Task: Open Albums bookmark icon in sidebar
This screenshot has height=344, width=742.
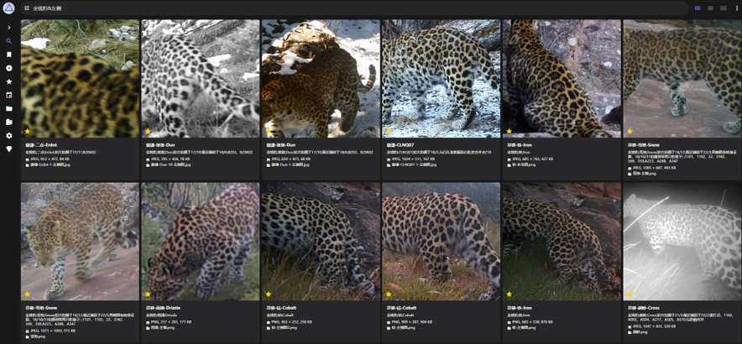Action: point(9,55)
